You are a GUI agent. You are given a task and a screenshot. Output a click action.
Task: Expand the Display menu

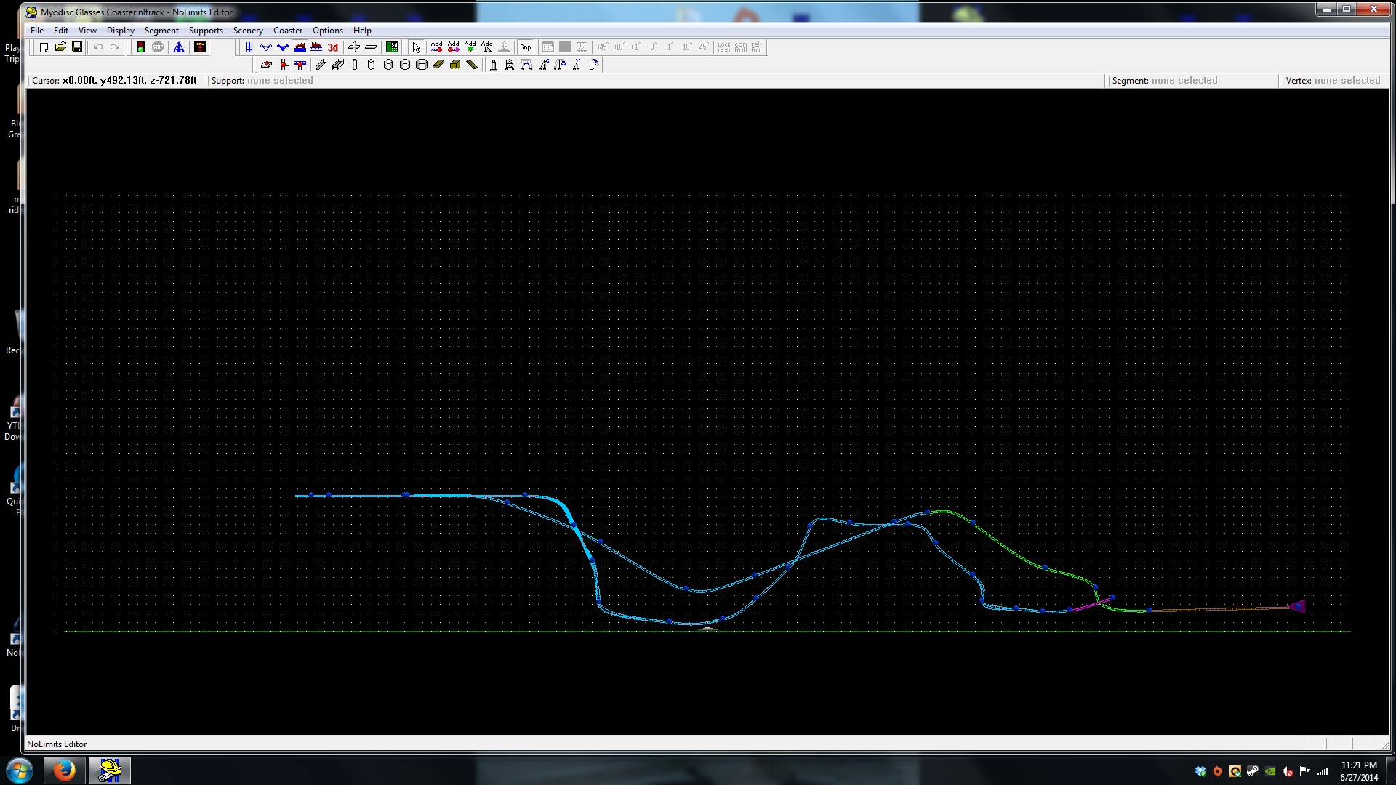tap(120, 31)
